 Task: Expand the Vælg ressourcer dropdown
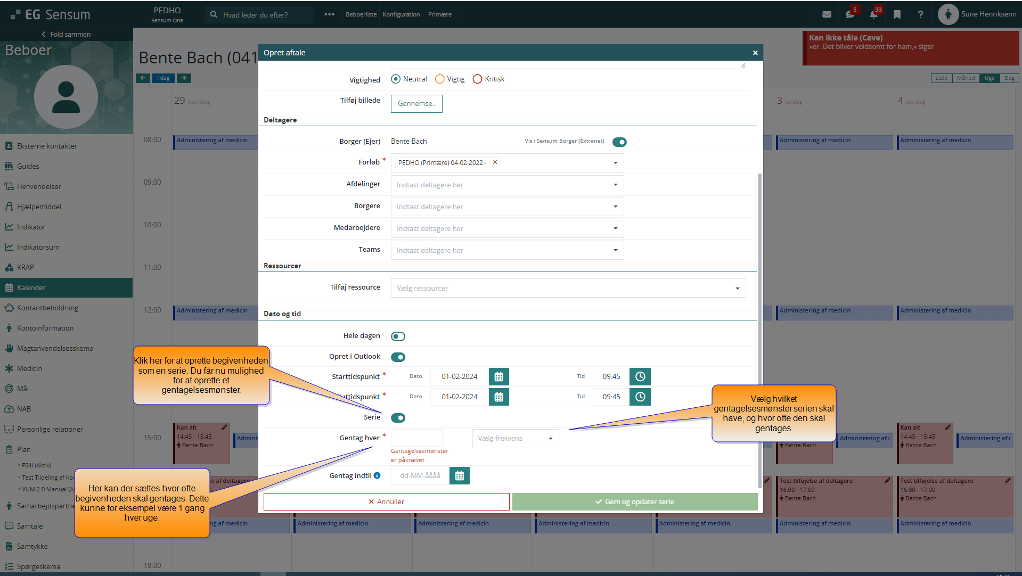pyautogui.click(x=568, y=289)
